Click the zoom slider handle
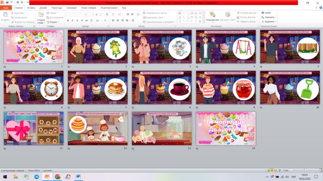Image resolution: width=323 pixels, height=181 pixels. tap(305, 170)
